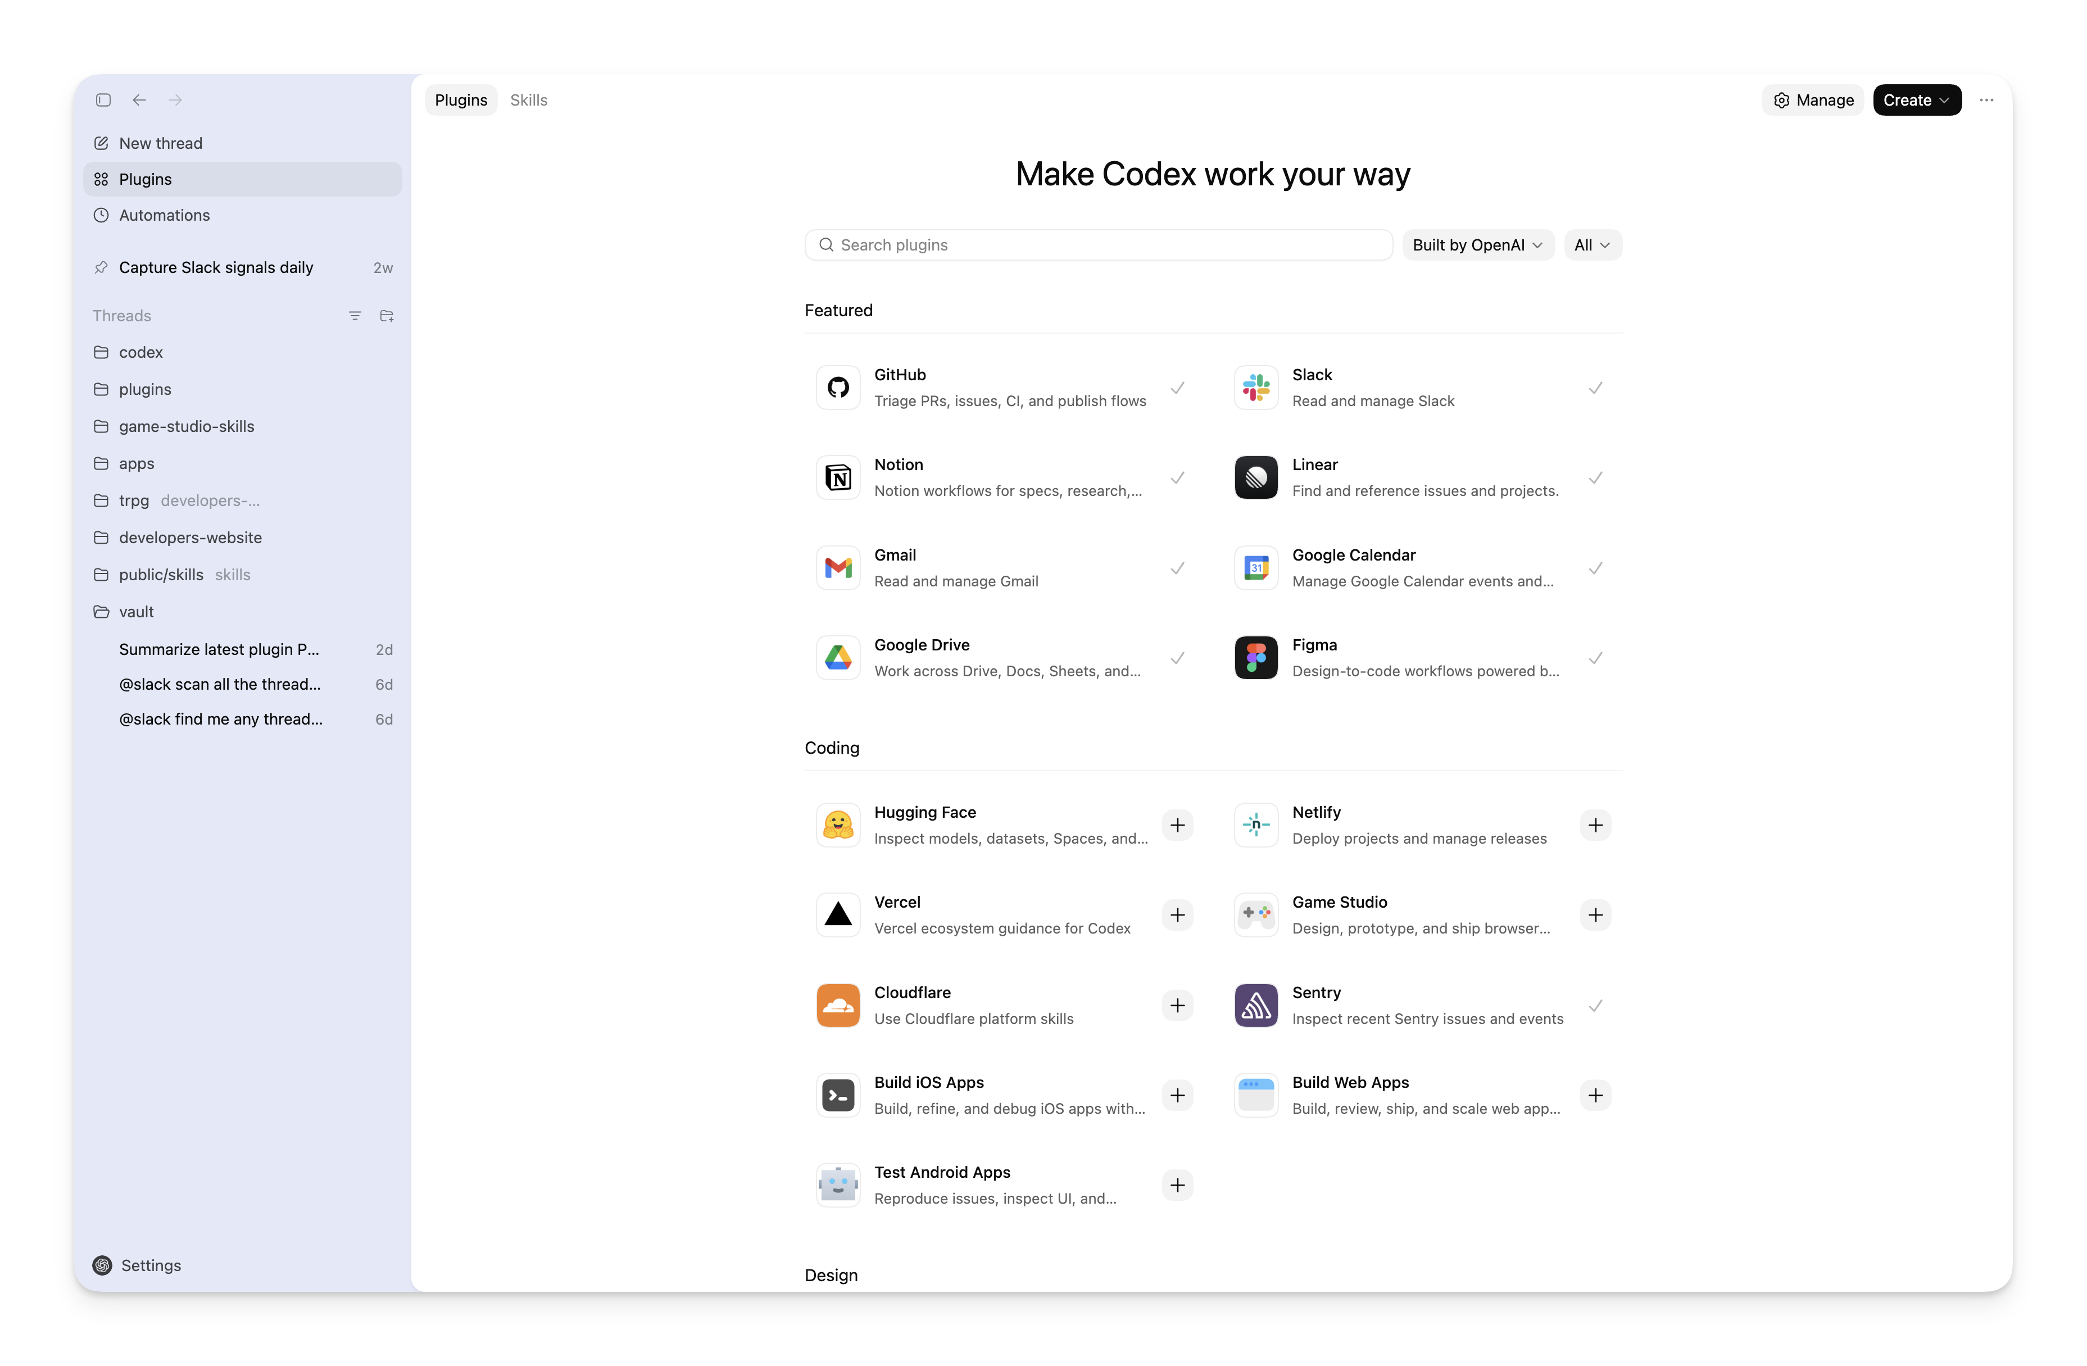
Task: Open the Built by OpenAI dropdown
Action: pos(1477,245)
